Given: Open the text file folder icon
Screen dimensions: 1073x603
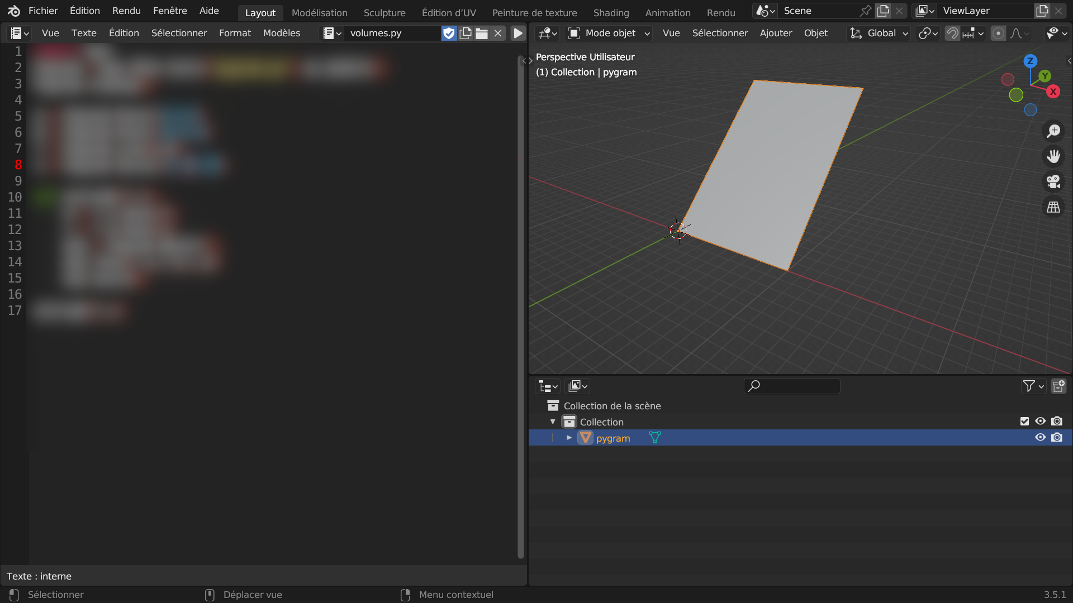Looking at the screenshot, I should (482, 33).
